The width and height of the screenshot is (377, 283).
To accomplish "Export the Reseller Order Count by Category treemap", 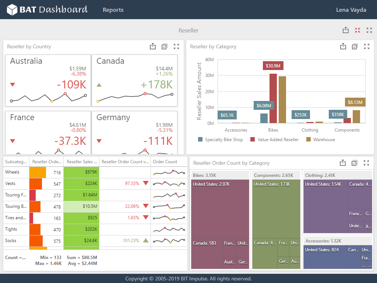I will pos(343,163).
